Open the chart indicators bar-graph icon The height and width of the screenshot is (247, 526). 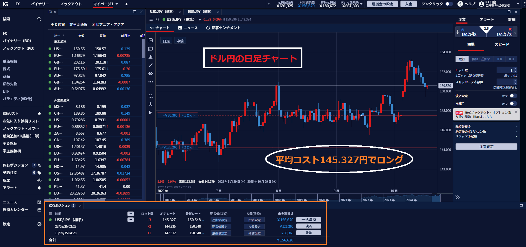[x=151, y=57]
